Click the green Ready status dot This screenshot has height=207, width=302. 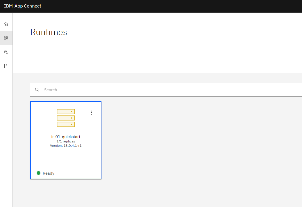pyautogui.click(x=39, y=173)
